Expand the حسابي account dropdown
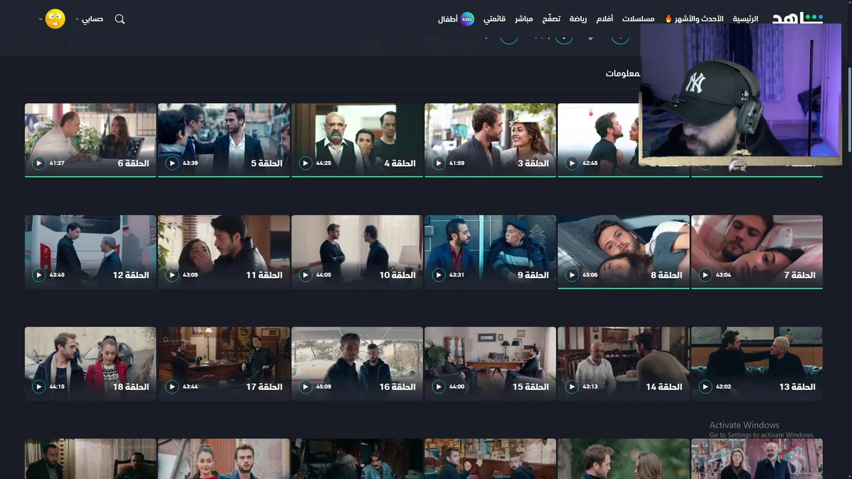The height and width of the screenshot is (479, 852). point(89,19)
